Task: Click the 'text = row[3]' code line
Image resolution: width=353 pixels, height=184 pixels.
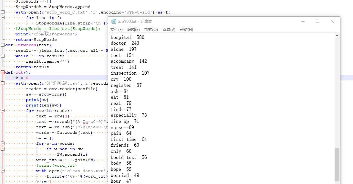Action: click(x=53, y=116)
